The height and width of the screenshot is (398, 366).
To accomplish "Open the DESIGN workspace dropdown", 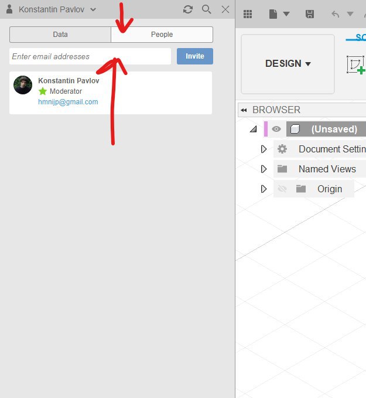I will click(x=288, y=64).
